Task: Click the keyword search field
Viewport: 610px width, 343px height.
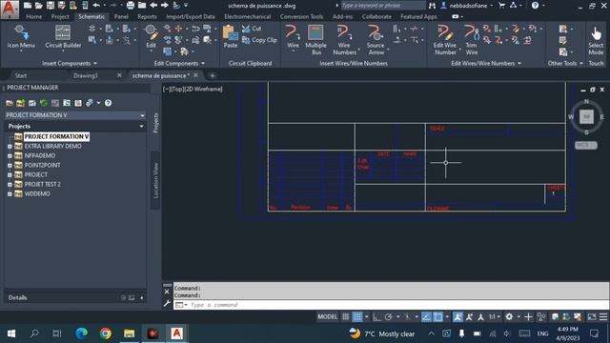Action: [x=383, y=6]
